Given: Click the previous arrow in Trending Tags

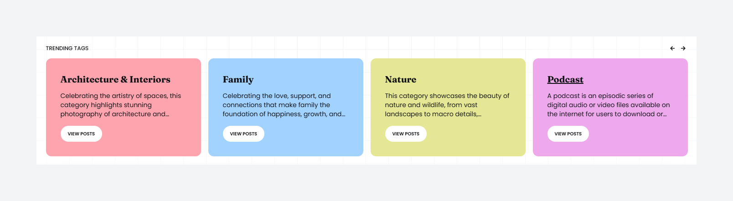Looking at the screenshot, I should (672, 48).
